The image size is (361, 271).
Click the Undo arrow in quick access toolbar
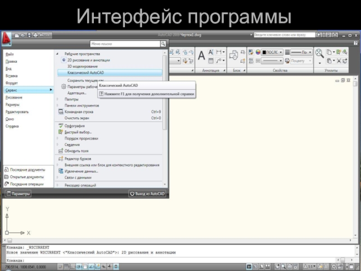click(x=42, y=35)
